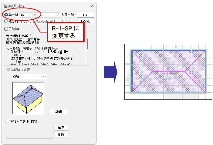Image resolution: width=213 pixels, height=145 pixels.
Task: Open the 15. R-1-SP material dropdown
Action: pyautogui.click(x=58, y=15)
